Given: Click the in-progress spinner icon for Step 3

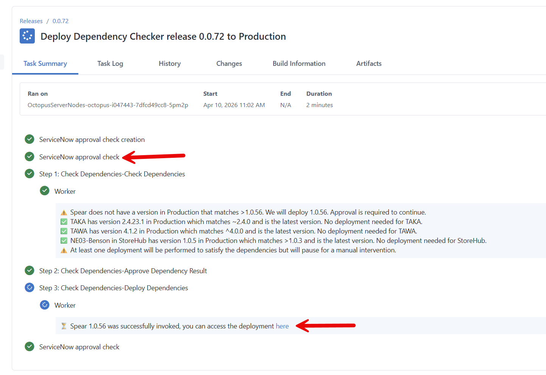Looking at the screenshot, I should 30,288.
